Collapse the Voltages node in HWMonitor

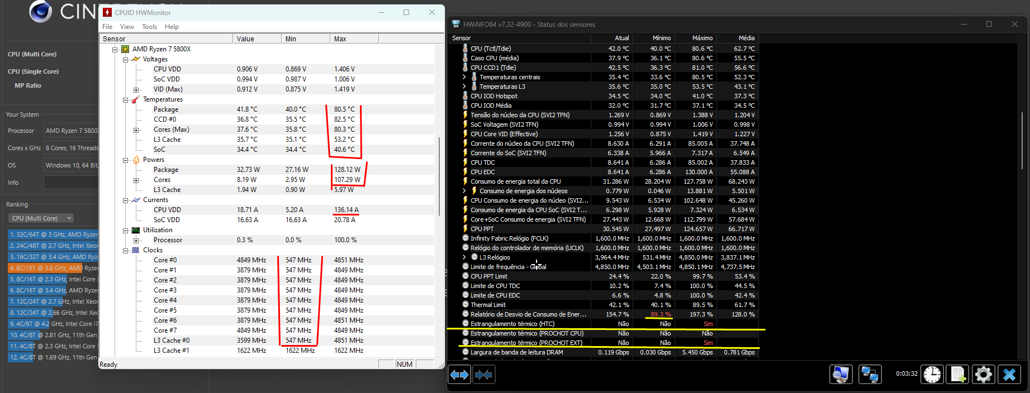tap(125, 59)
